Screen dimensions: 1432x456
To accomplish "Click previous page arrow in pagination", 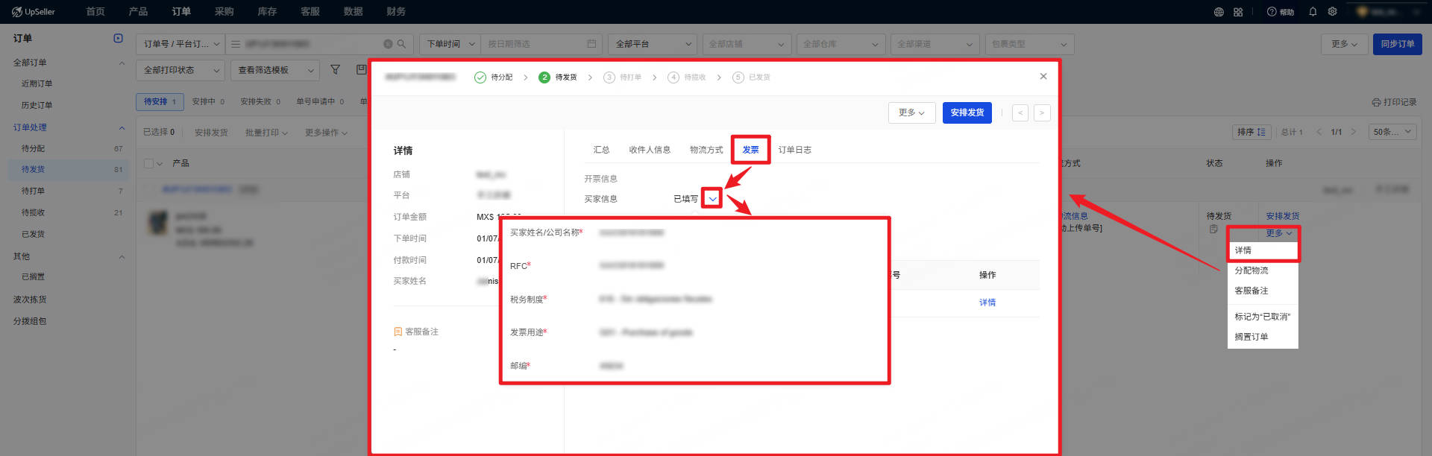I will point(1319,132).
